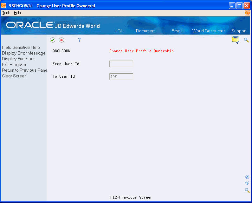Click the title bar application icon
Screen dimensions: 252x203
(4, 6)
